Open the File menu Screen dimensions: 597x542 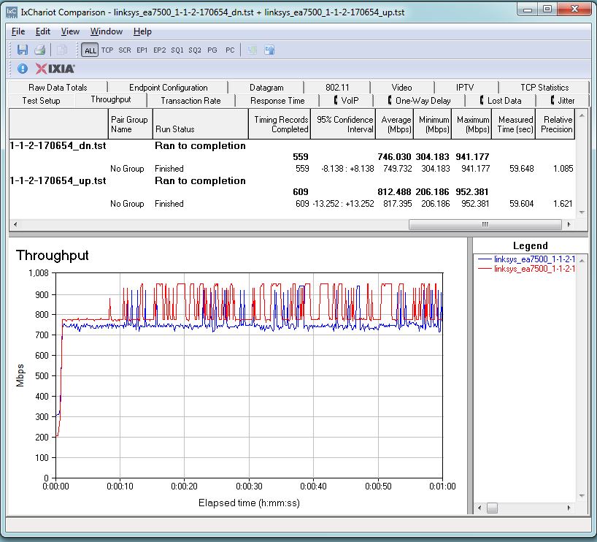(18, 31)
